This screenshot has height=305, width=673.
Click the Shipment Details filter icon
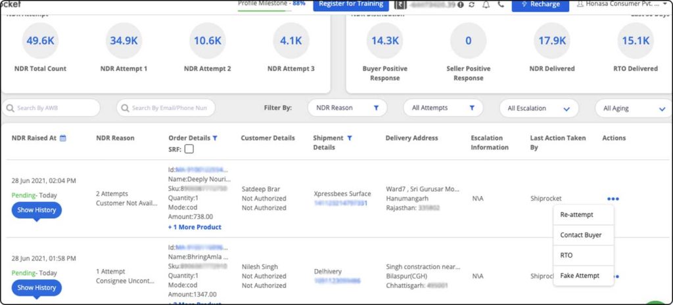tap(350, 138)
